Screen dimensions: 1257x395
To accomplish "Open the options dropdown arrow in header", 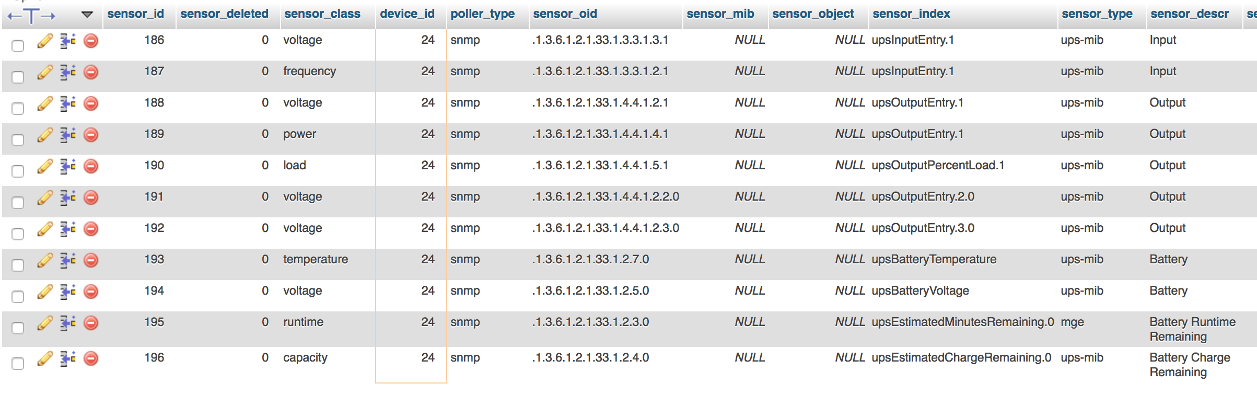I will 87,15.
